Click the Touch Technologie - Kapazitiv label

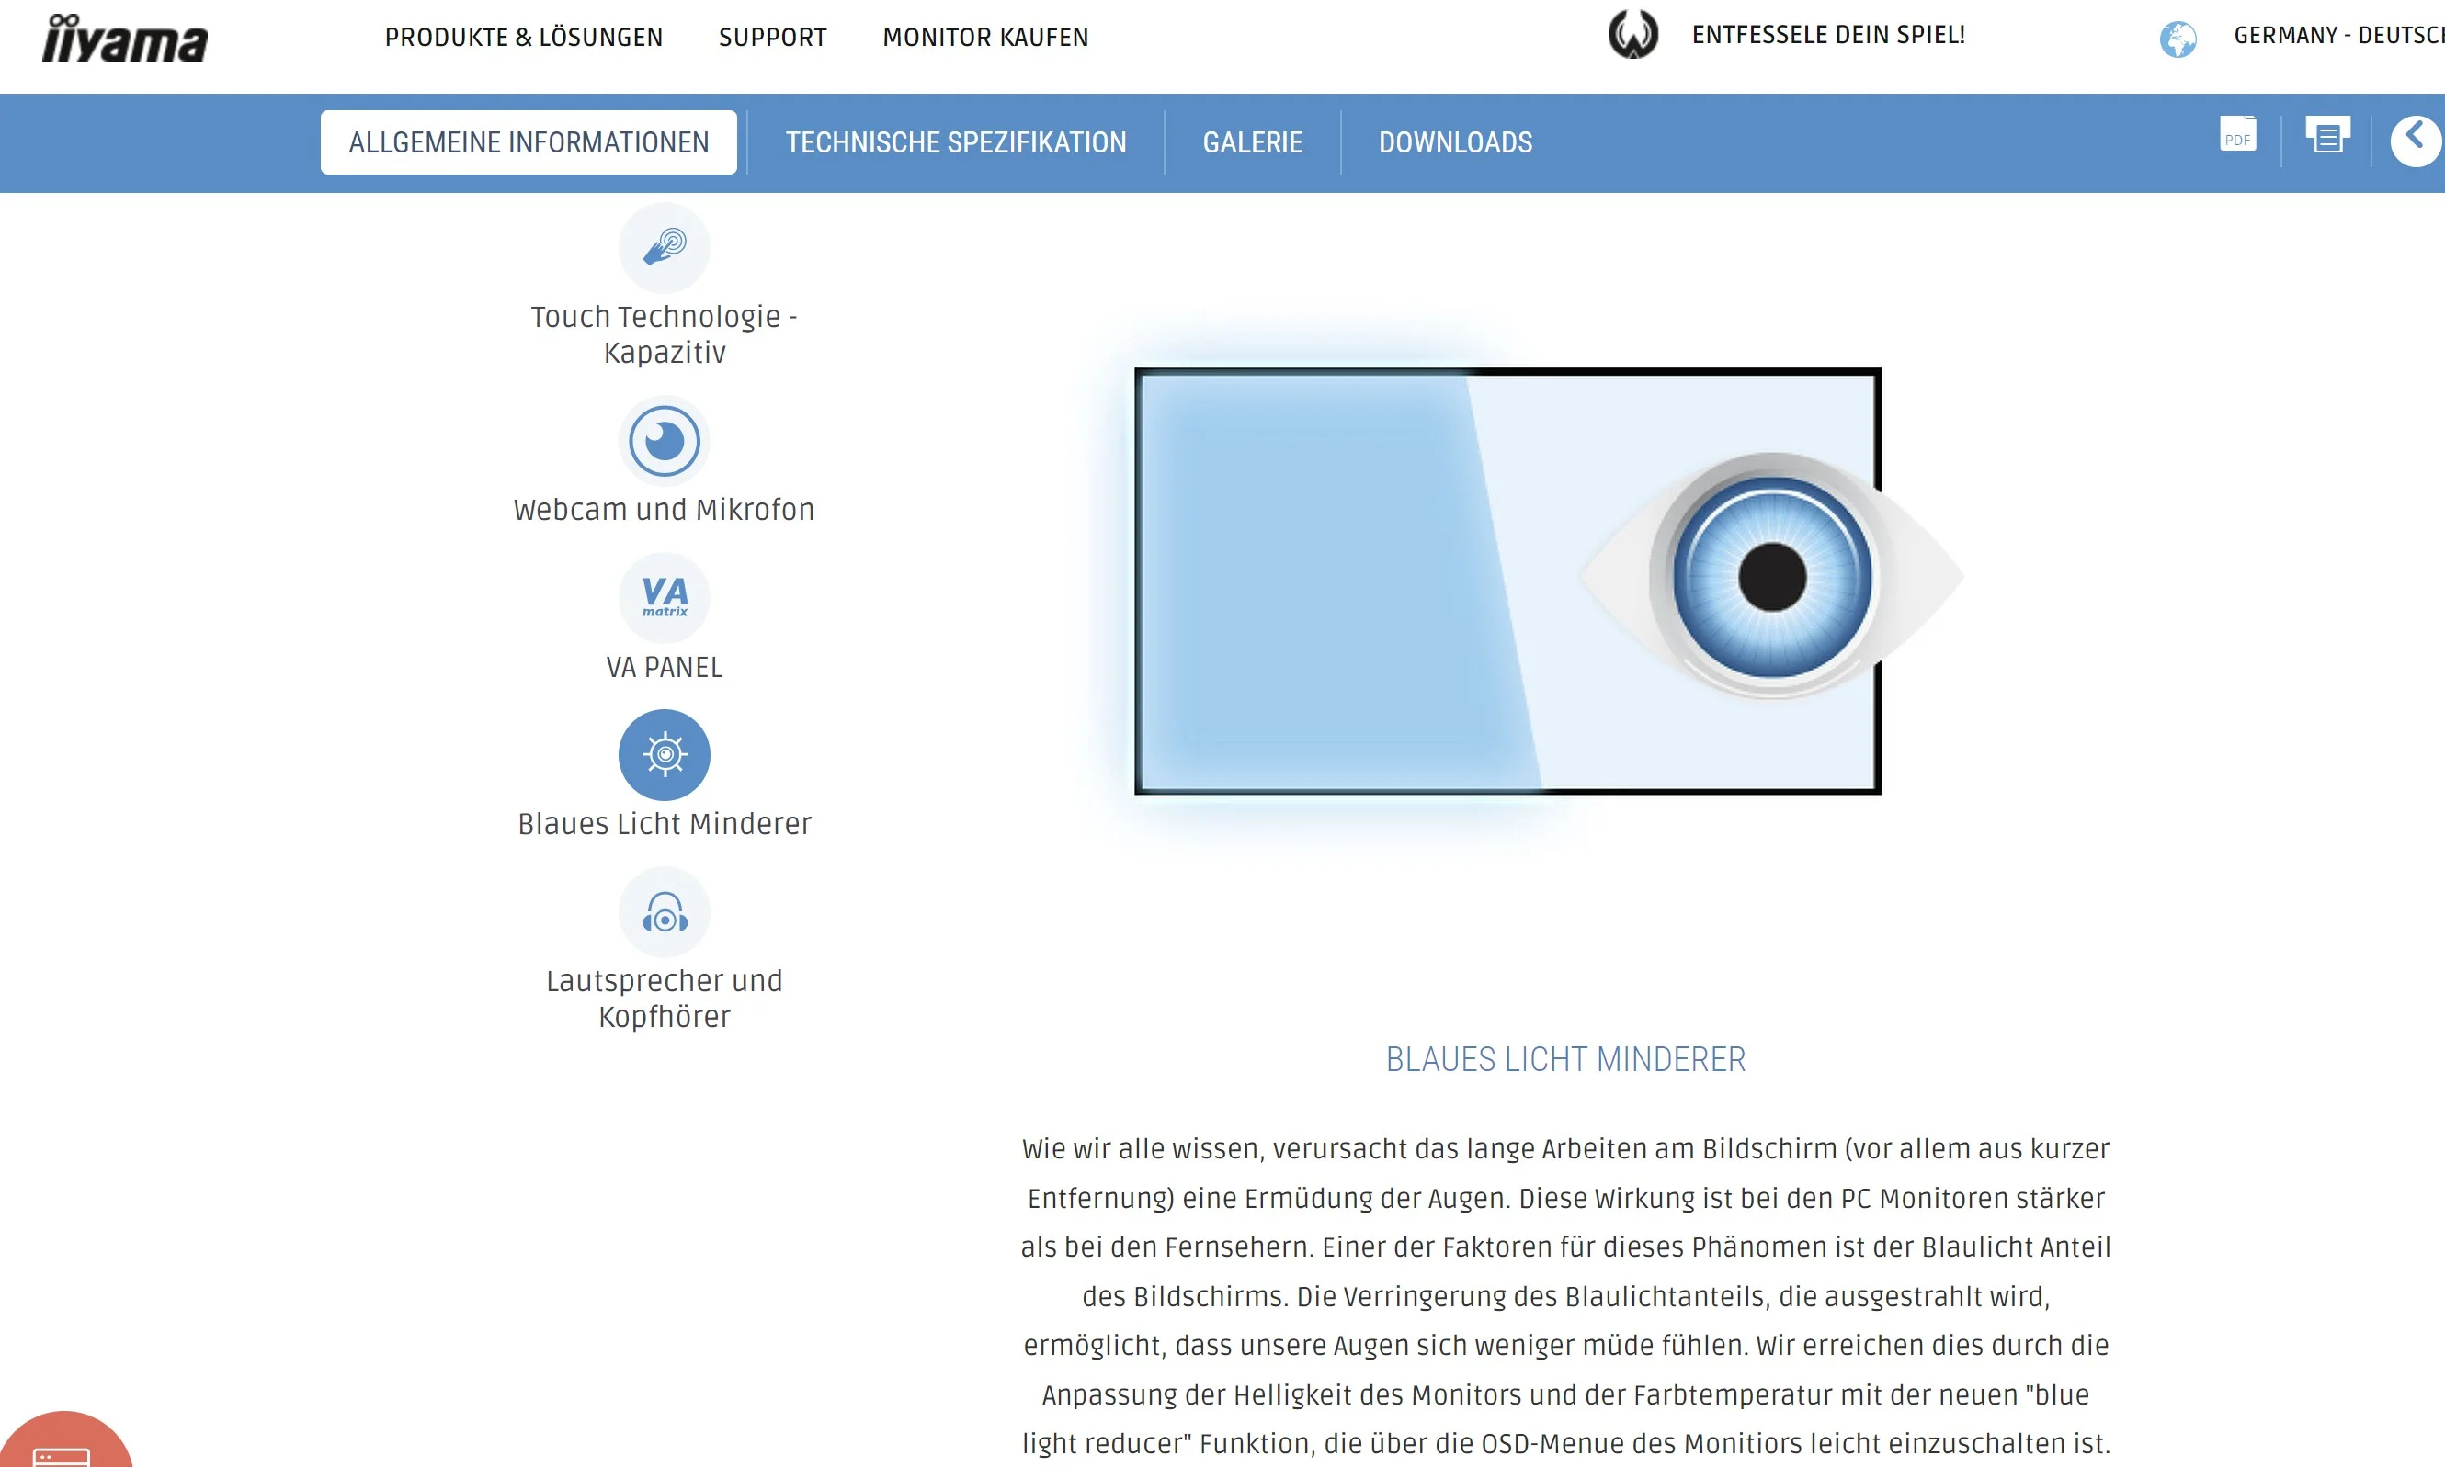click(x=665, y=334)
